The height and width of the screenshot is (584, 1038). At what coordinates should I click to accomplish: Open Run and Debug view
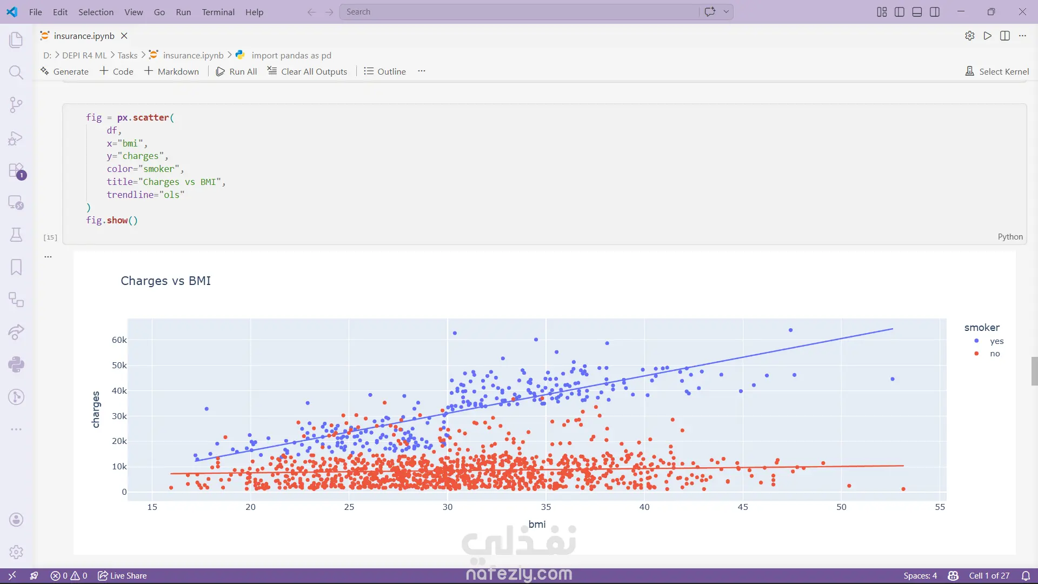(16, 138)
